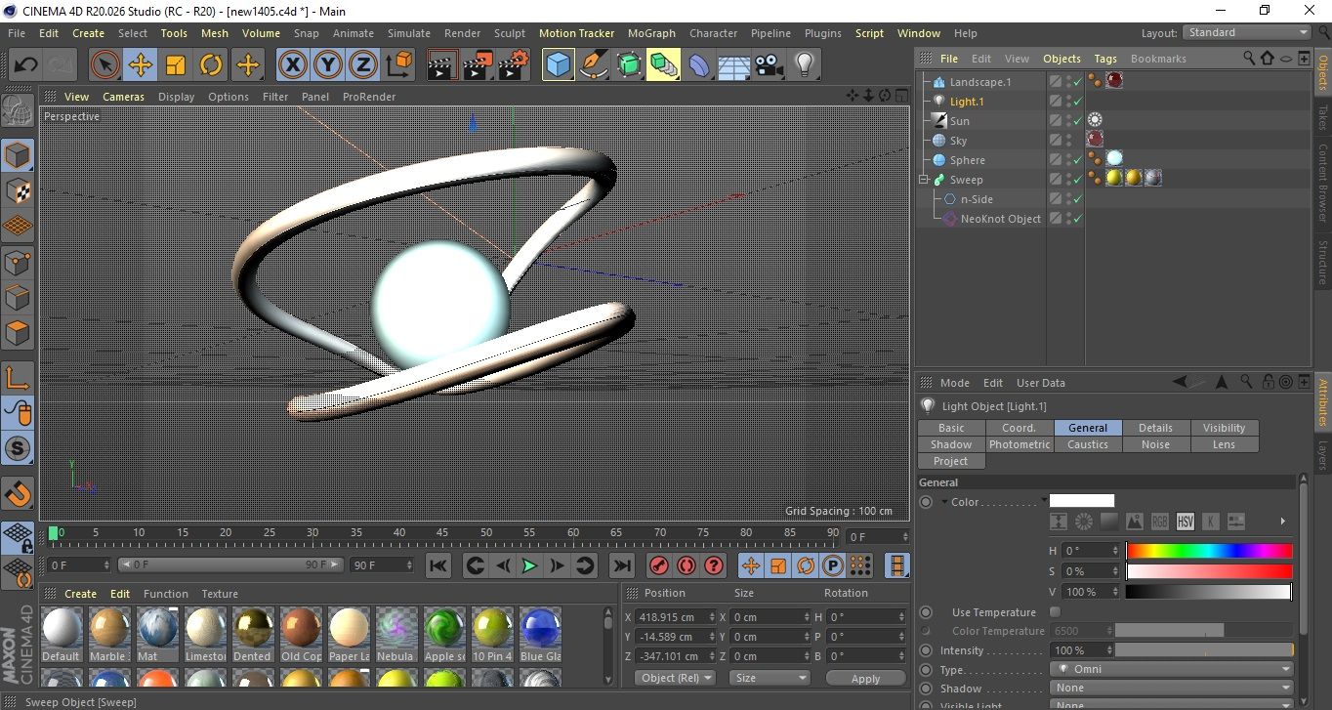Select the Rotate tool icon
Image resolution: width=1332 pixels, height=710 pixels.
coord(211,65)
